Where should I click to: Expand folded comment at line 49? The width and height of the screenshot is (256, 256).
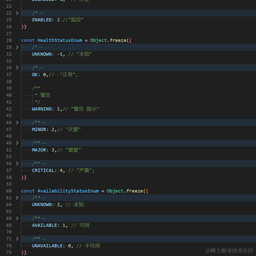coord(17,143)
